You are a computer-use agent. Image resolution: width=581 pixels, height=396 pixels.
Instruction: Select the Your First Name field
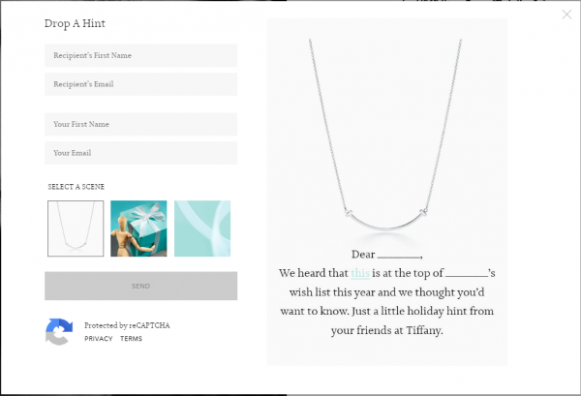tap(140, 124)
